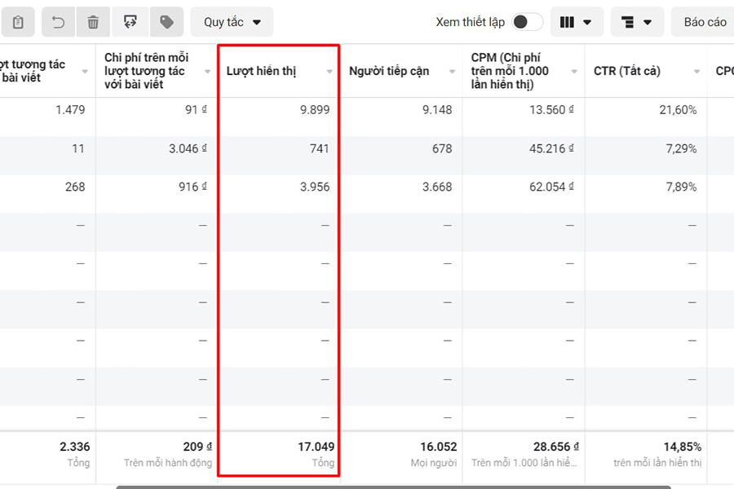Open the Quy tắc dropdown
Viewport: 734px width, 489px height.
click(232, 22)
